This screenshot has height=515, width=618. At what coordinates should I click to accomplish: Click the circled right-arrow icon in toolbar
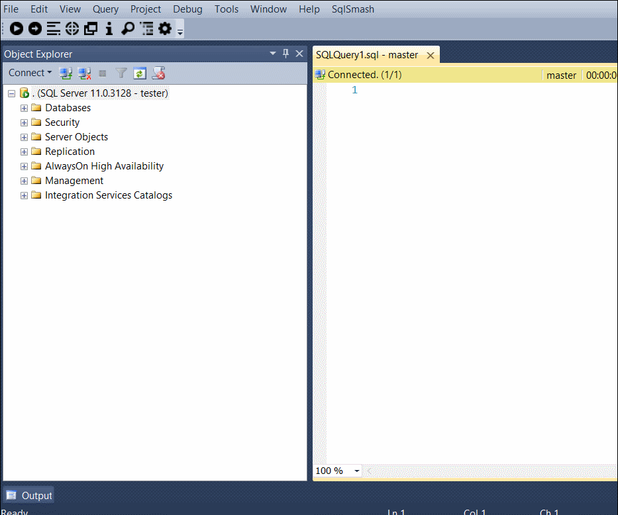point(35,28)
